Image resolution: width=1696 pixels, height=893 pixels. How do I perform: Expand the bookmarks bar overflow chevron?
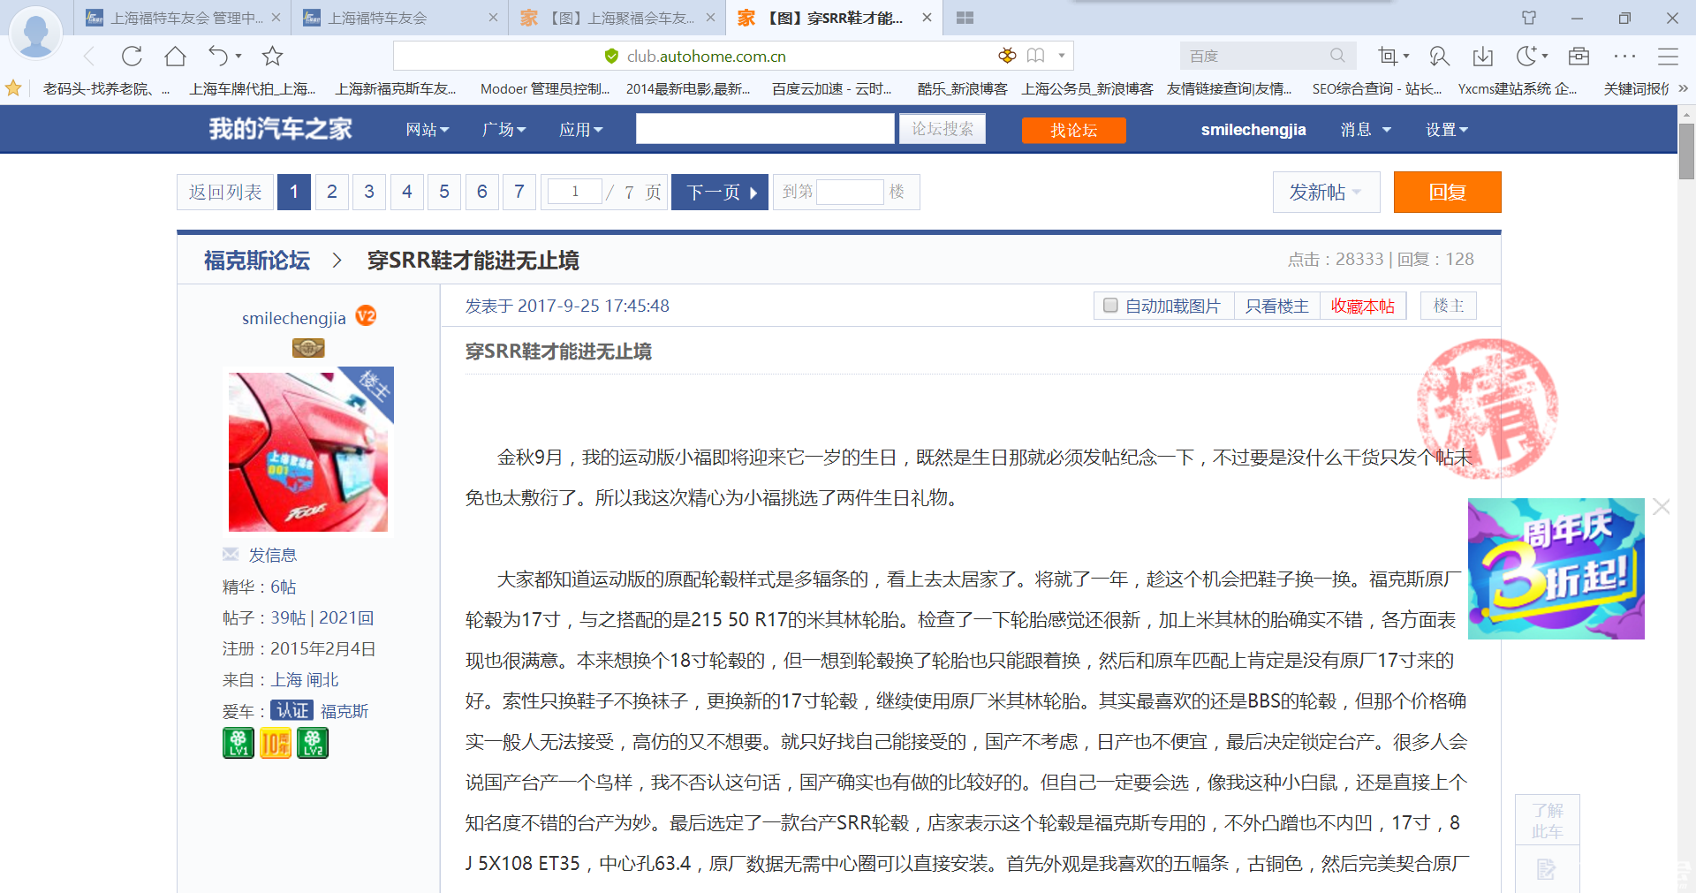(x=1683, y=88)
